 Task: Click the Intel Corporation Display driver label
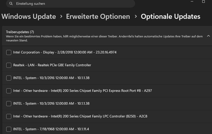[x=65, y=52]
